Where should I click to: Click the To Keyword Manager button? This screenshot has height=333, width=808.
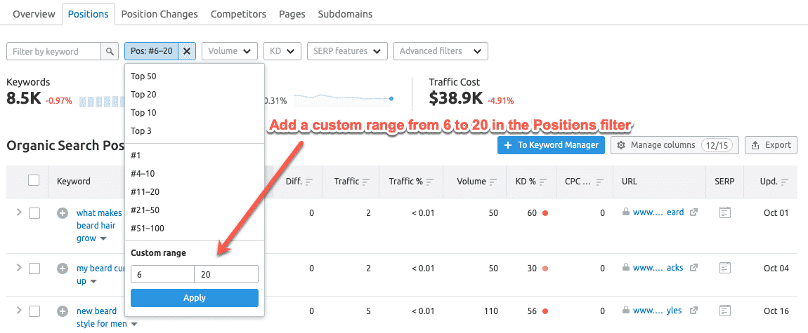click(551, 145)
